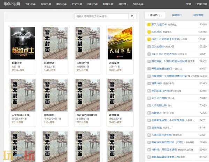Switch to the 本月热门 tab
Screen dimensions: 209x162
click(x=155, y=15)
